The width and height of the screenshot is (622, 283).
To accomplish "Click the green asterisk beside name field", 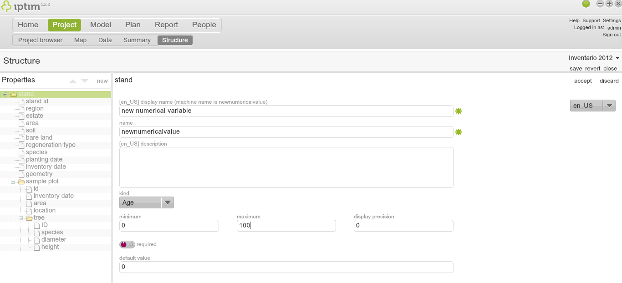I will (x=459, y=132).
